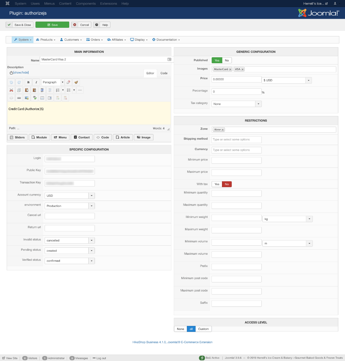Screen dimensions: 345x361
Task: Open the Account currency USD dropdown
Action: [70, 196]
